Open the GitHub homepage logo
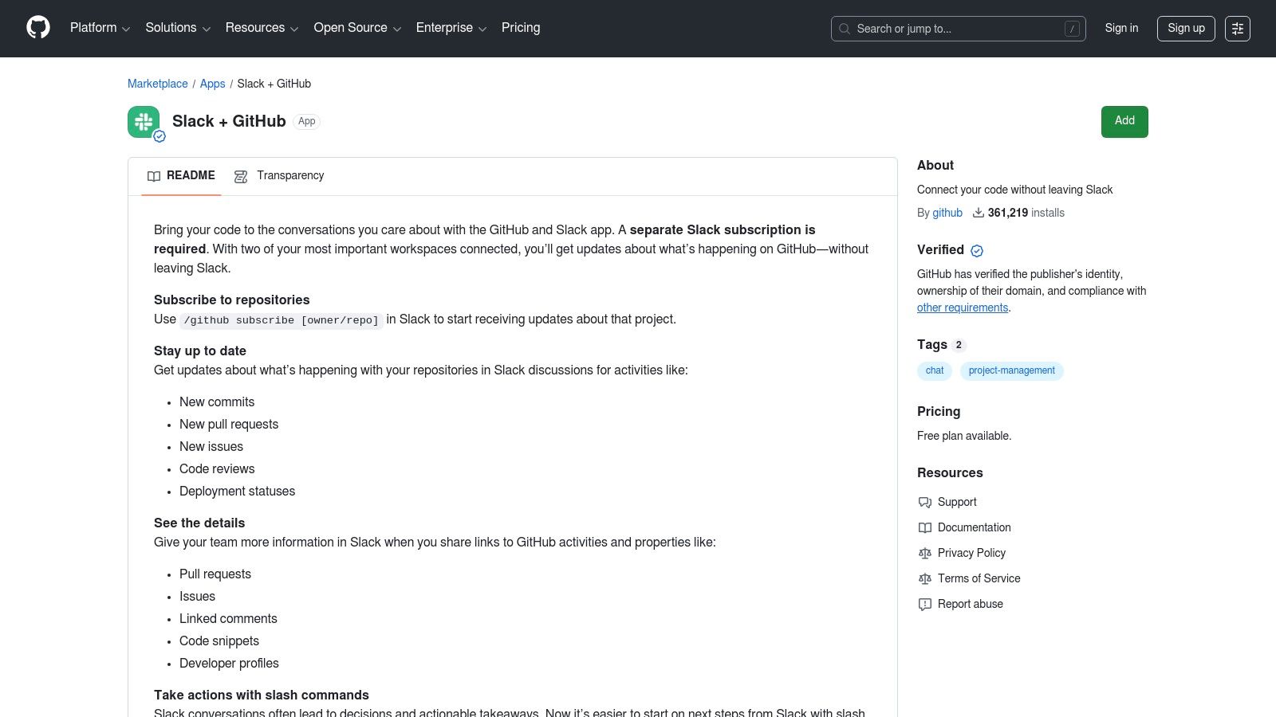 pyautogui.click(x=38, y=28)
